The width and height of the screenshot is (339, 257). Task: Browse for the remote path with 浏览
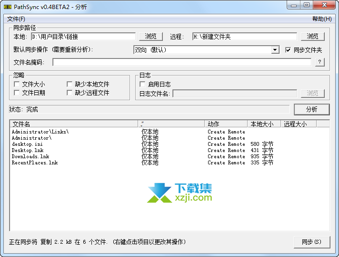pos(313,37)
